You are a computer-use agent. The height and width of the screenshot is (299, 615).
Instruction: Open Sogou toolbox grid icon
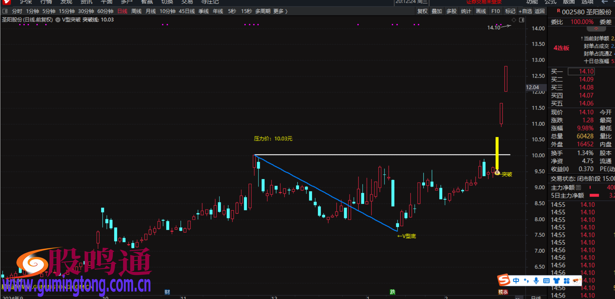coord(567,281)
